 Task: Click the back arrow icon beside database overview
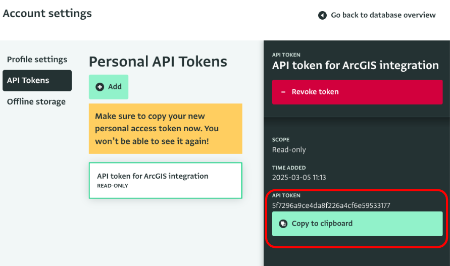322,15
